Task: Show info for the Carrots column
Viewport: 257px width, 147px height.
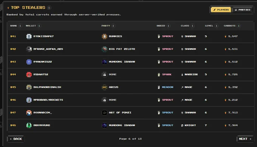Action: 239,26
